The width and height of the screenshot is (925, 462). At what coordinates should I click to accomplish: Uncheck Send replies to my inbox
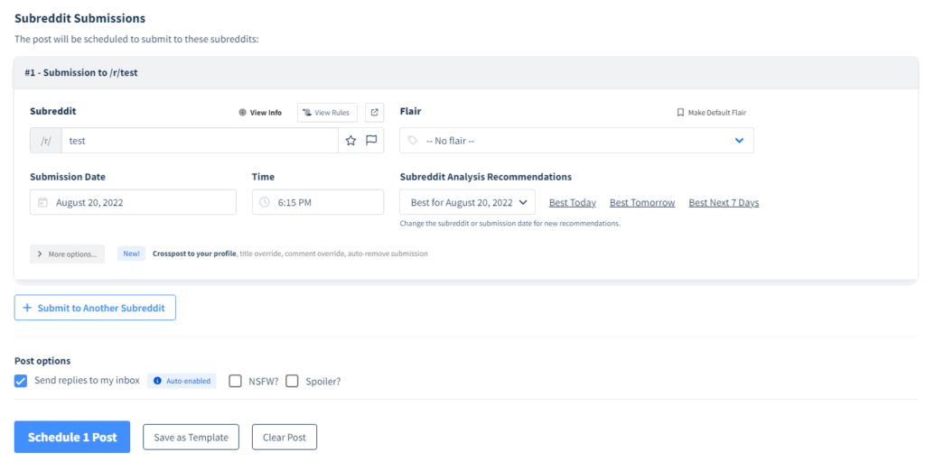[21, 382]
